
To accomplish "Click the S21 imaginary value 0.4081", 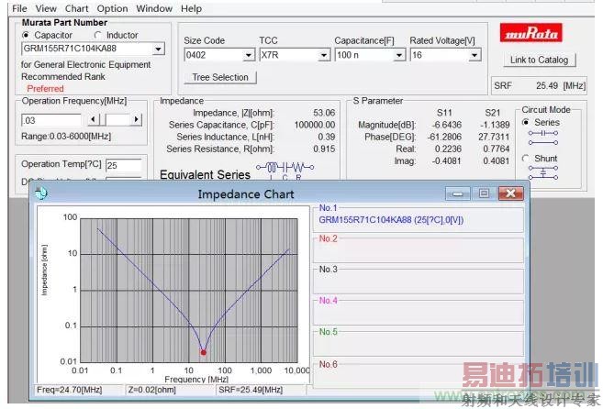I will [x=497, y=160].
